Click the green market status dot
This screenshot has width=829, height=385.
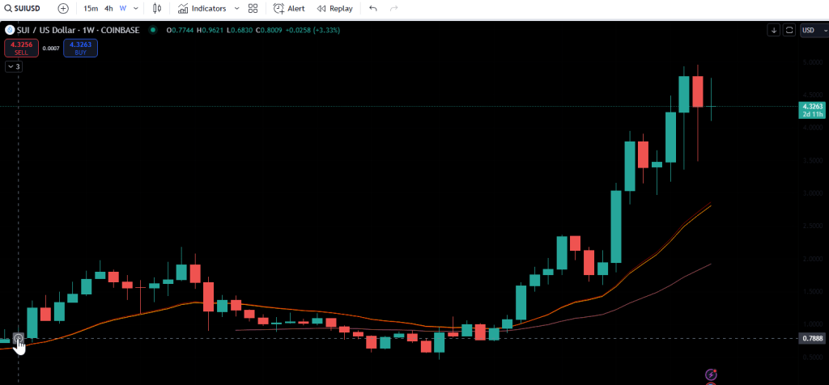coord(153,30)
